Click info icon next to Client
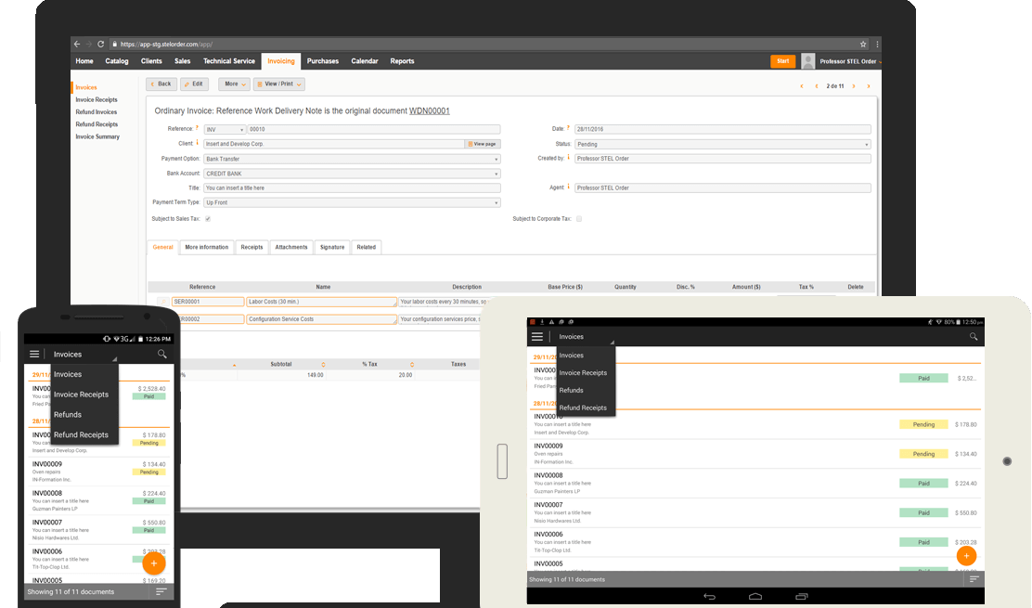 tap(198, 142)
